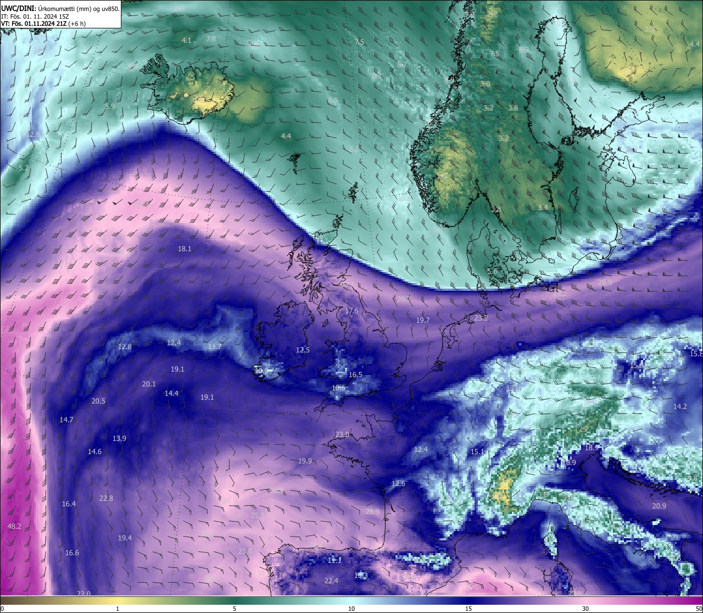Click the 3.0 value over northern Norway

pyautogui.click(x=485, y=84)
